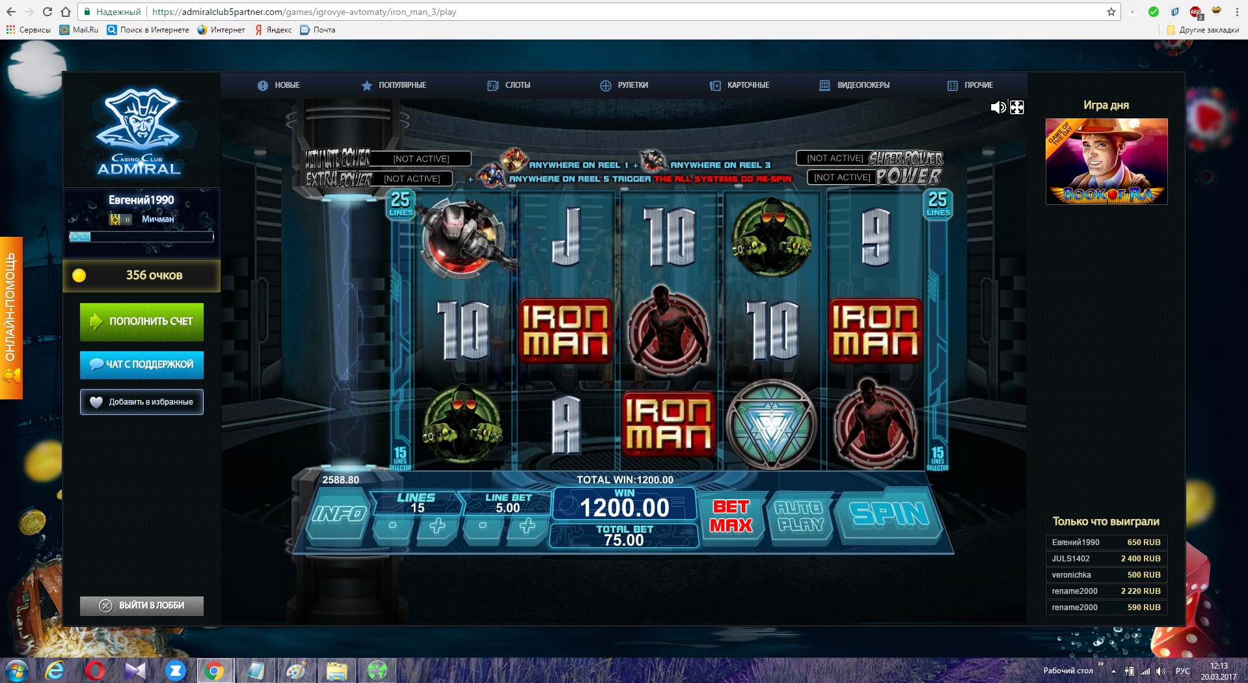
Task: Open the Windows Start menu
Action: coord(16,671)
